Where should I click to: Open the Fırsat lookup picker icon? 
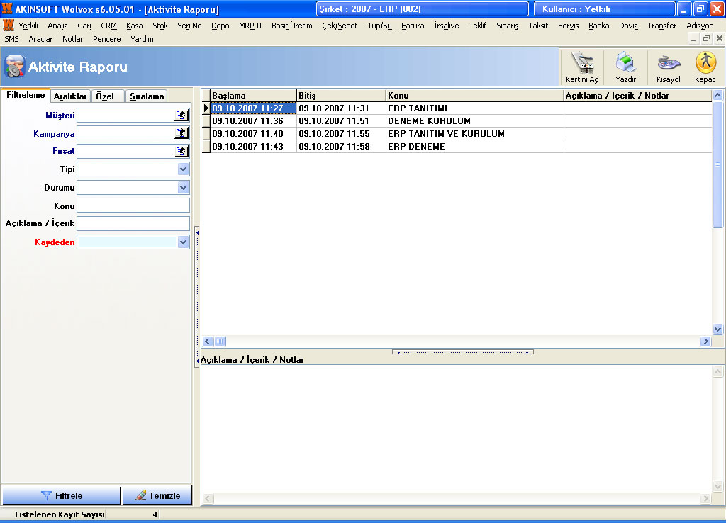[x=181, y=151]
